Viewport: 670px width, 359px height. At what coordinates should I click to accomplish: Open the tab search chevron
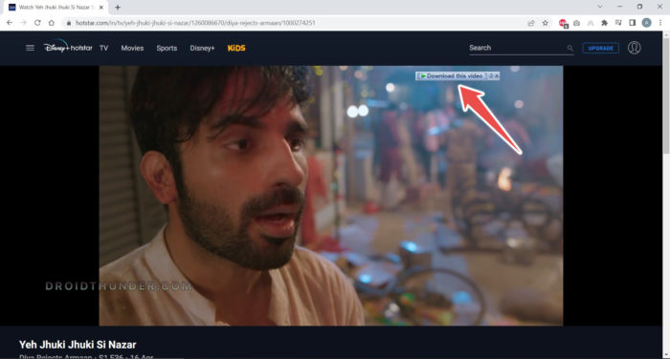click(x=600, y=7)
